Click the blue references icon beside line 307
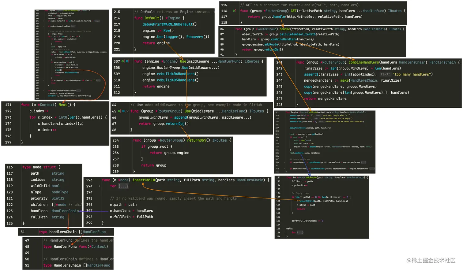463x271 pixels. 127,61
